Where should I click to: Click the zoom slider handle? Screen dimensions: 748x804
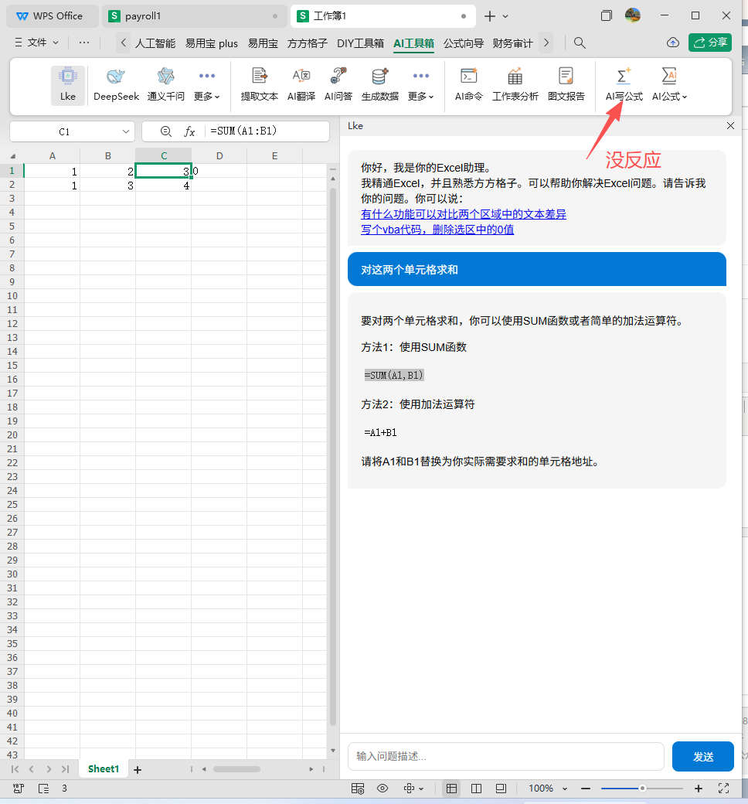click(x=642, y=789)
